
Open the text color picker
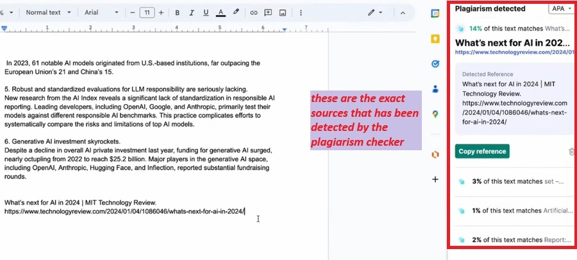click(x=221, y=13)
